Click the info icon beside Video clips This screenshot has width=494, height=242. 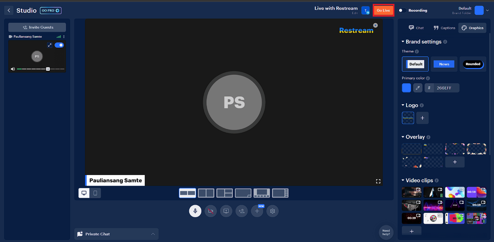pos(437,181)
